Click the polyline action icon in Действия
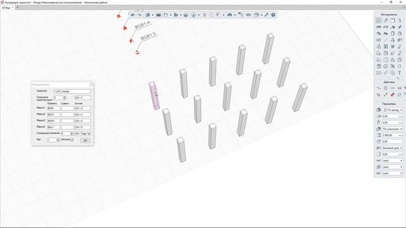Image resolution: width=406 pixels, height=228 pixels. (x=379, y=88)
